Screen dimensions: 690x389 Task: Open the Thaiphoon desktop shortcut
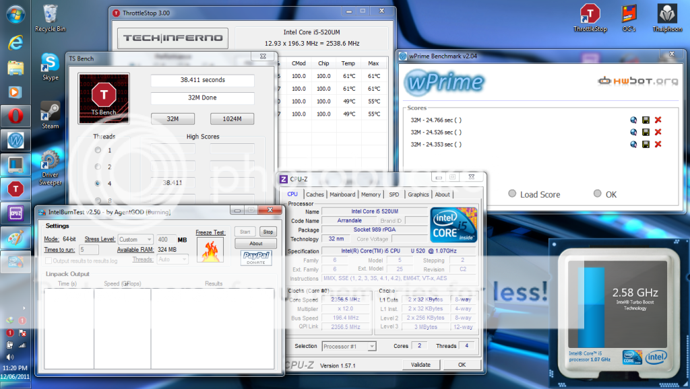[x=666, y=15]
